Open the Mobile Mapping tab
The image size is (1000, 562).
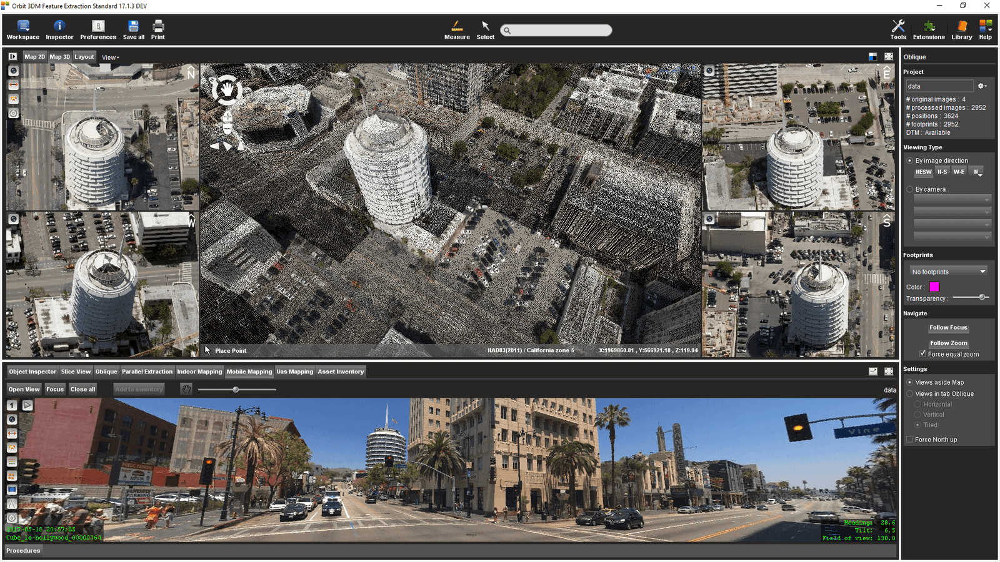[x=249, y=372]
